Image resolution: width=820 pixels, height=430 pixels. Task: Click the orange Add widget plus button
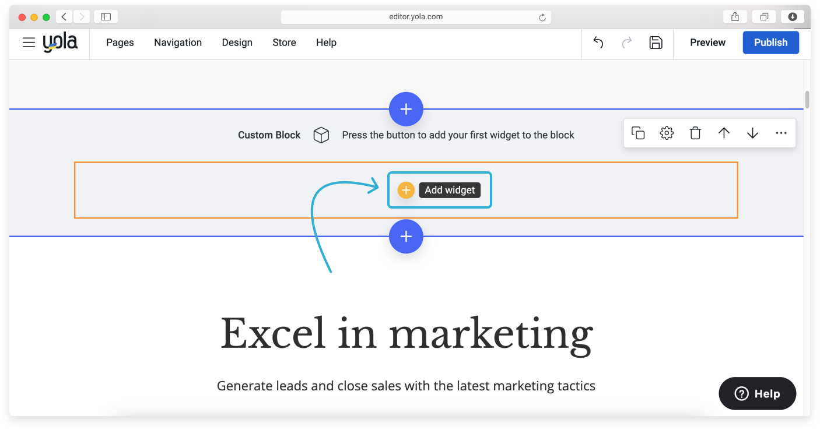point(406,190)
